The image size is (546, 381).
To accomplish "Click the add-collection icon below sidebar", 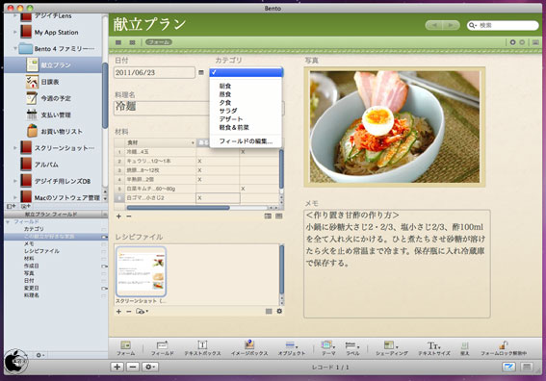I will (26, 206).
